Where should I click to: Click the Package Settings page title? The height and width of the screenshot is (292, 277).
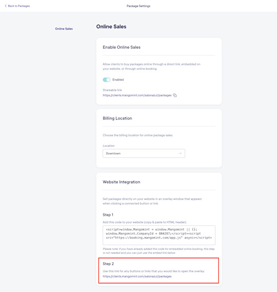pyautogui.click(x=138, y=6)
